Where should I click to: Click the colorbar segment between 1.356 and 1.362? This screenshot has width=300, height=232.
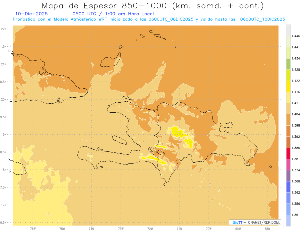[x=288, y=198]
